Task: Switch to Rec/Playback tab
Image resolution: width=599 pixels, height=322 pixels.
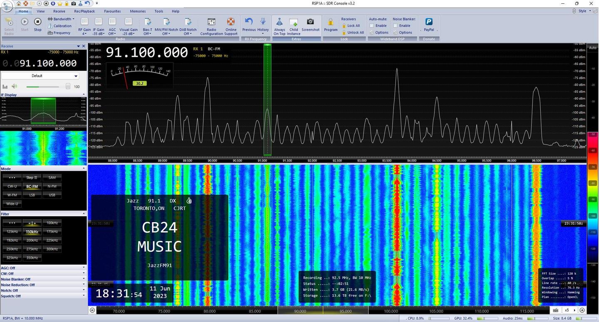Action: pos(84,11)
